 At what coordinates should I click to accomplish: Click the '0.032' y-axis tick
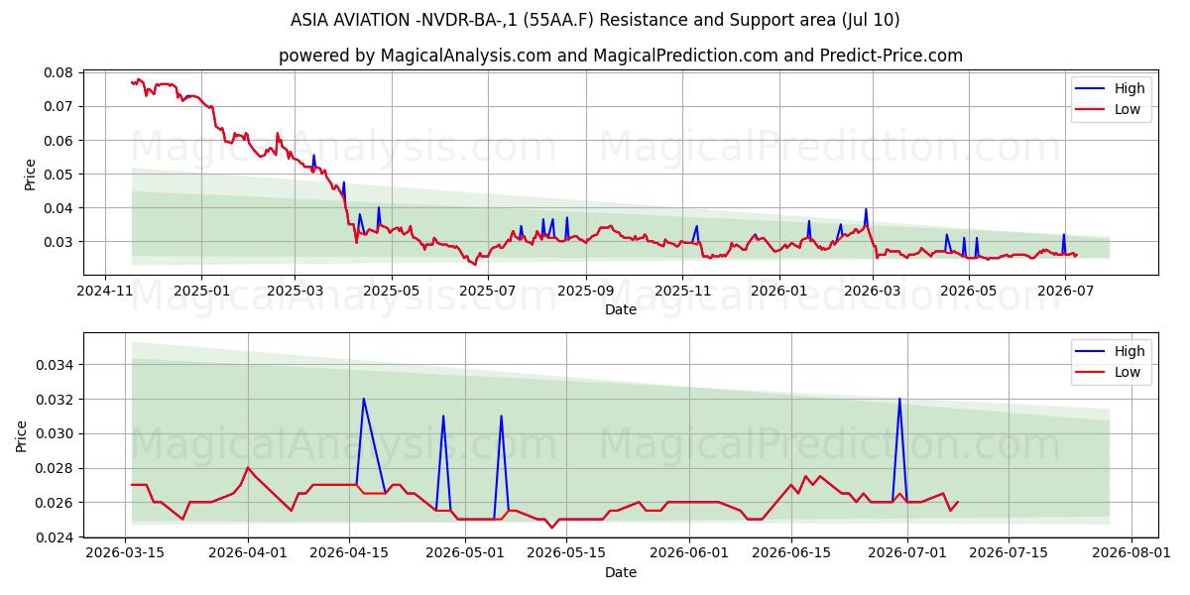pos(56,400)
